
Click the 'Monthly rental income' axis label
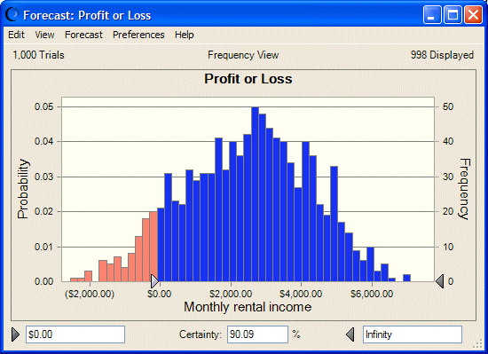248,307
